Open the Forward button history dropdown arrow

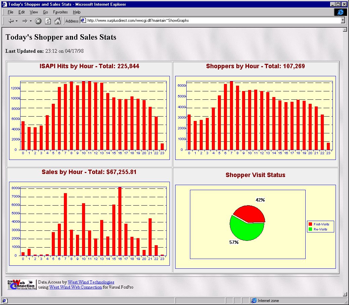point(31,21)
